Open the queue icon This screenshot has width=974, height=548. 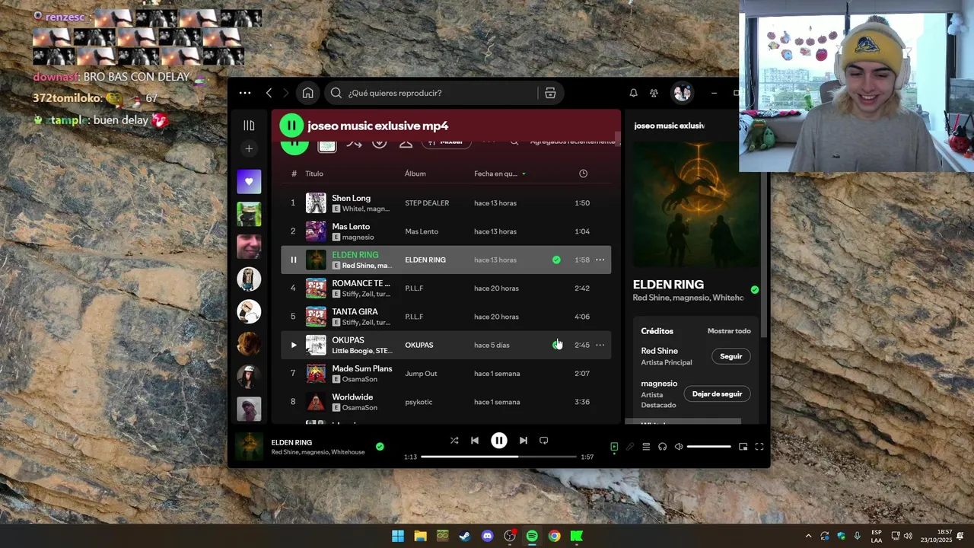tap(646, 447)
